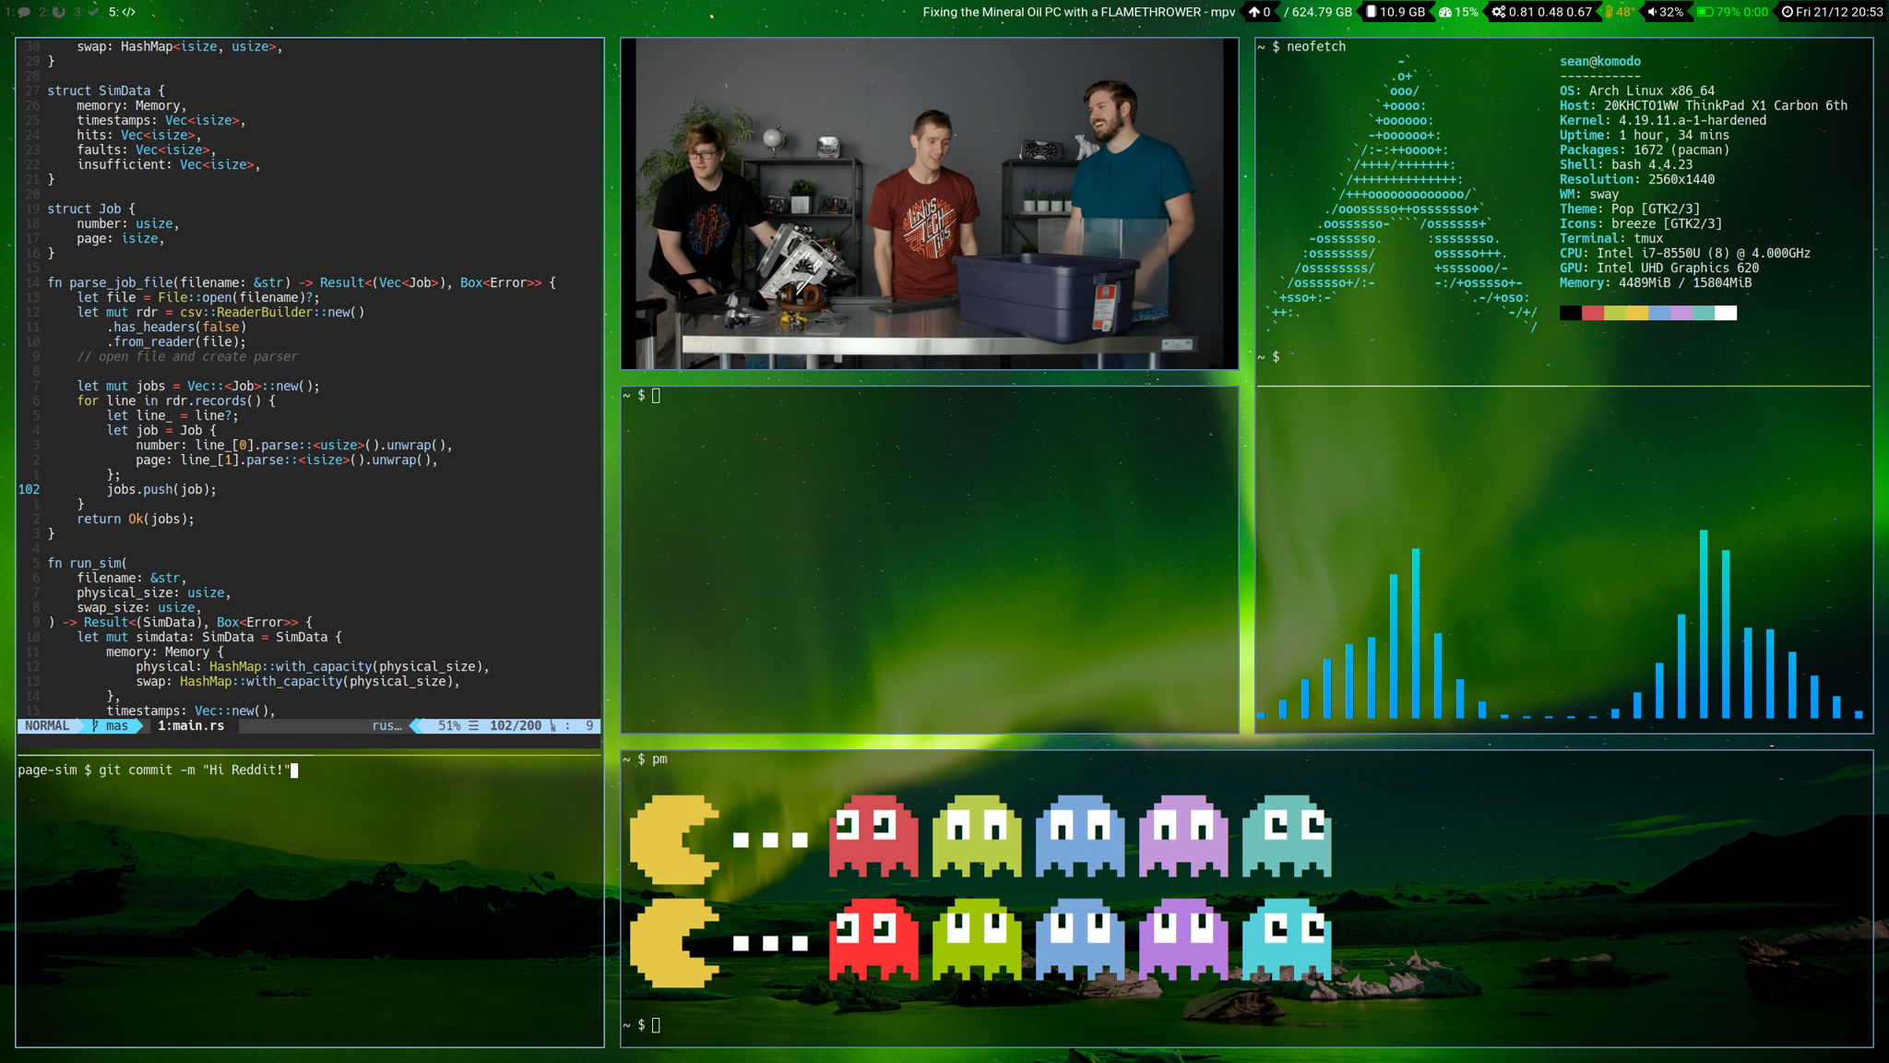Click the 15% CPU gauge icon
1889x1063 pixels.
pyautogui.click(x=1445, y=12)
